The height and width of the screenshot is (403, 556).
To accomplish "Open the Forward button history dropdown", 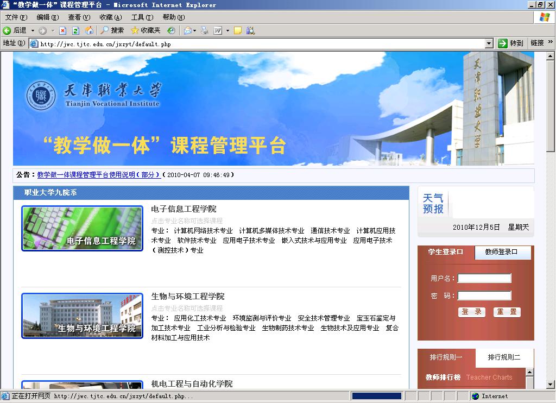I will click(53, 30).
